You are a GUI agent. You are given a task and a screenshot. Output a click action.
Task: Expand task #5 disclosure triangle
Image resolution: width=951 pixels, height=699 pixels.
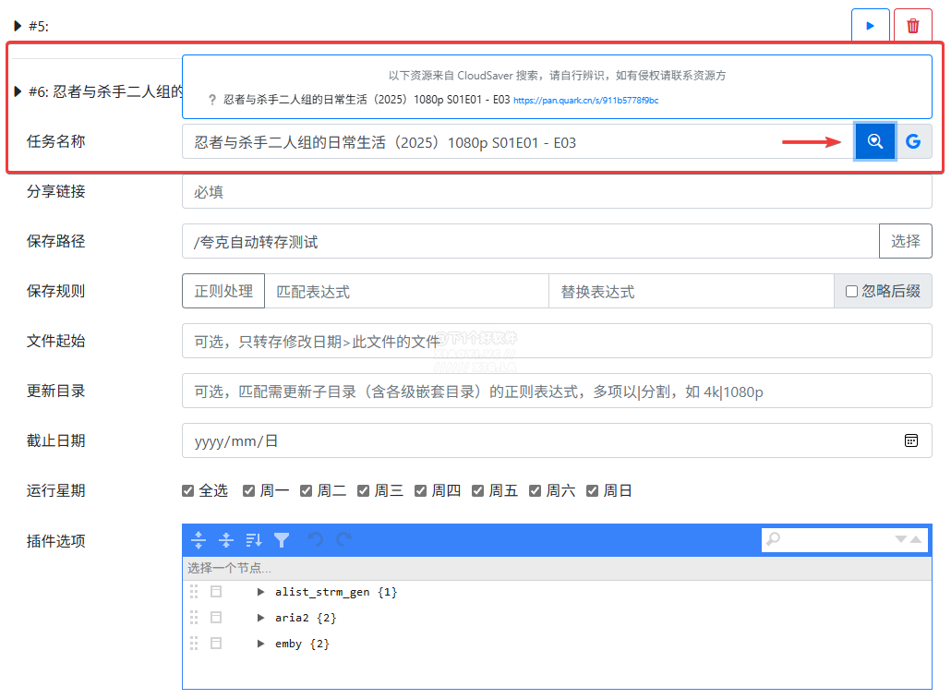(x=18, y=26)
